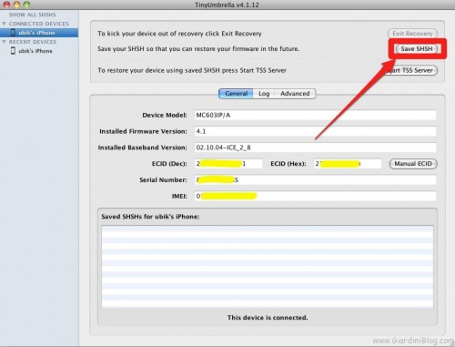Click the Installed Baseband Version field
This screenshot has width=455, height=347.
315,148
